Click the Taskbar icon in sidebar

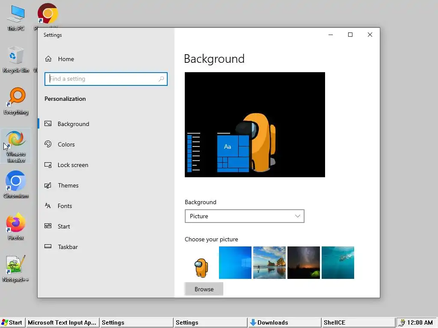tap(48, 246)
